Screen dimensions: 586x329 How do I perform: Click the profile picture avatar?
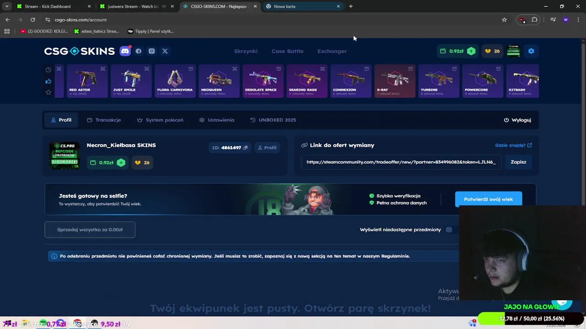click(64, 156)
